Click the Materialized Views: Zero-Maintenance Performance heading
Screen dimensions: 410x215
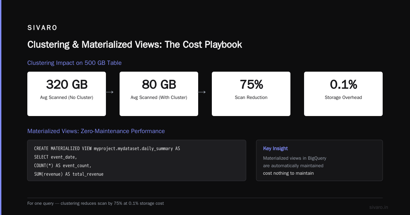pos(96,131)
